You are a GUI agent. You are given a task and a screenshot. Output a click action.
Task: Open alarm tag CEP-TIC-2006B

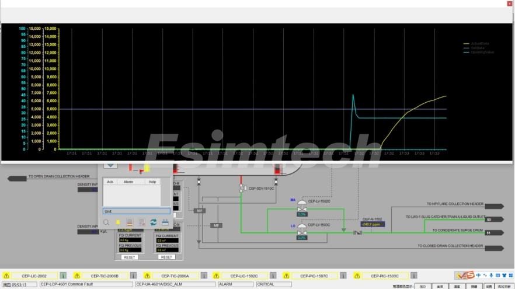pyautogui.click(x=105, y=276)
